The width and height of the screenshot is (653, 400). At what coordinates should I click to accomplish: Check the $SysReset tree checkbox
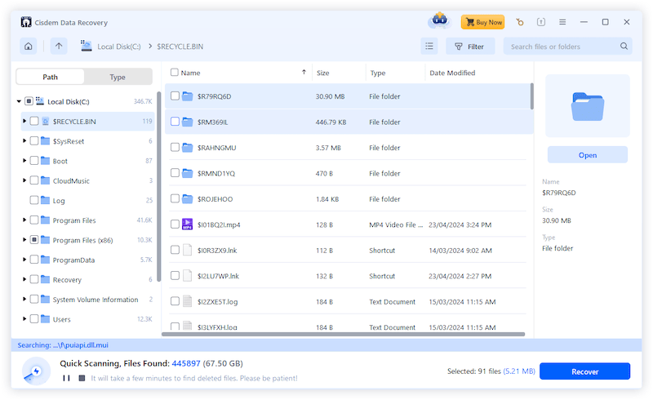click(x=34, y=141)
